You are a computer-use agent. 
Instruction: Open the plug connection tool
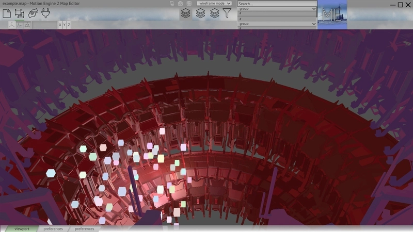tap(45, 13)
